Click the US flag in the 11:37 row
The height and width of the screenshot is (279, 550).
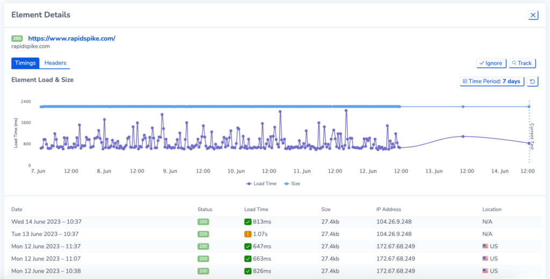486,246
